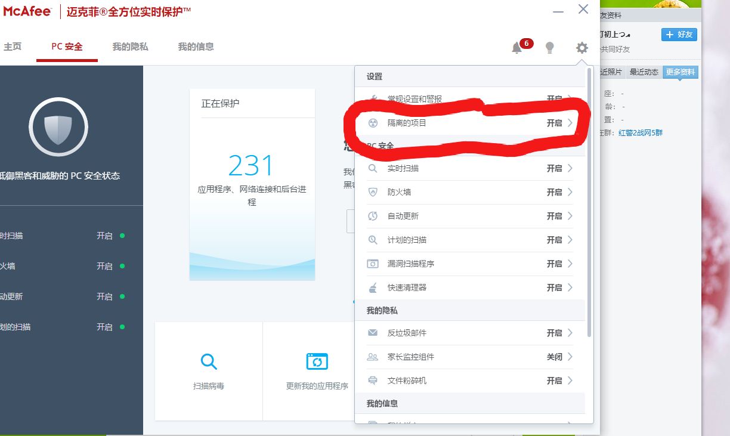Screen dimensions: 730x436
Task: Click the quarantined items radiation icon
Action: (373, 123)
